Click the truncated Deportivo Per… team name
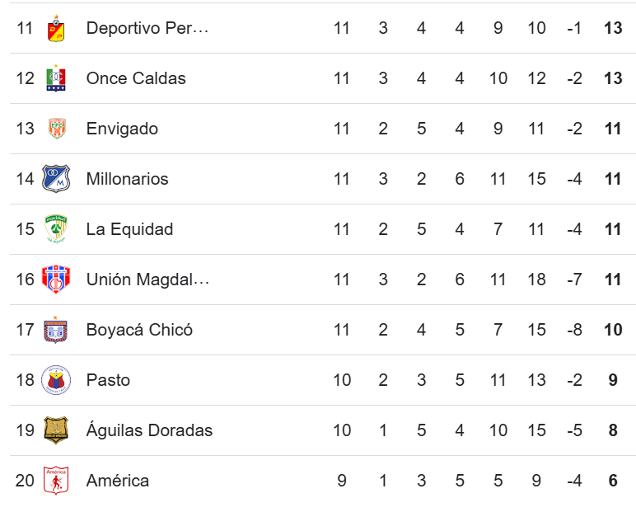Screen dimensions: 636x512 click(147, 28)
